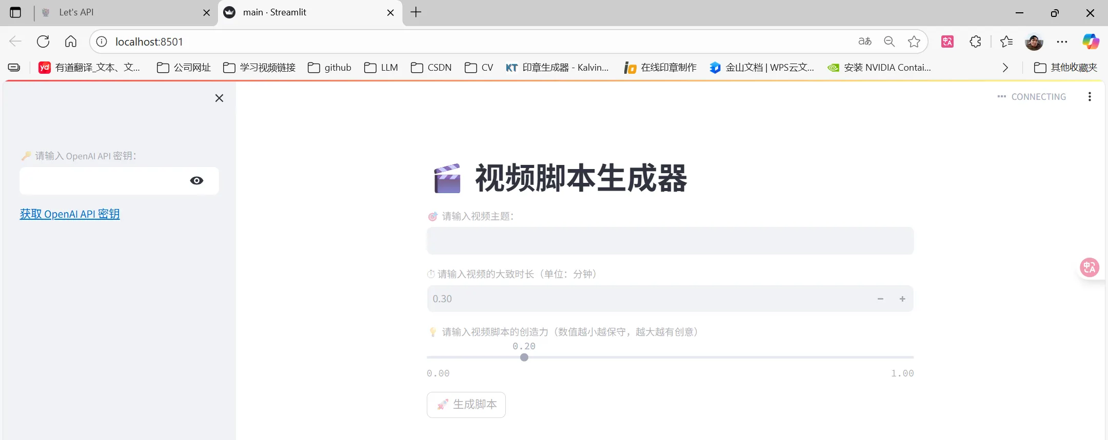Open the 印章生成器 - Kalvin bookmark
Viewport: 1108px width, 440px height.
(x=557, y=68)
